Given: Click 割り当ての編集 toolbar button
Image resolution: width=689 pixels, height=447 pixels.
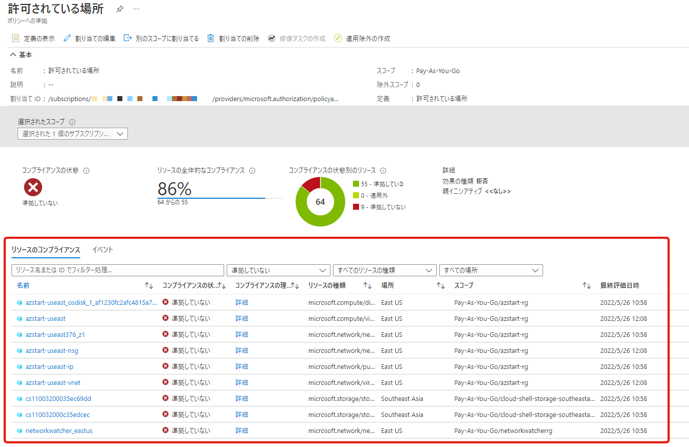Looking at the screenshot, I should click(x=89, y=39).
